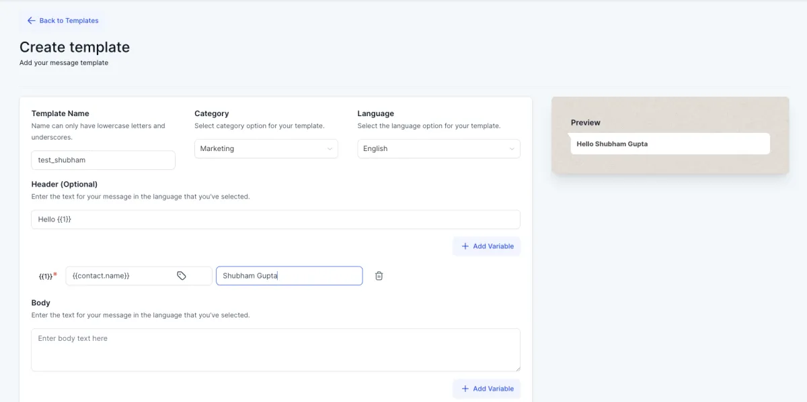Click the Shubham Gupta sample value field

tap(289, 276)
